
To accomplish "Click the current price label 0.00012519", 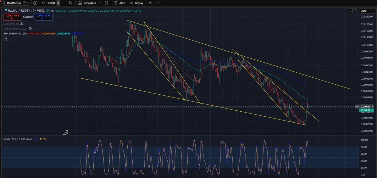I will [x=367, y=107].
